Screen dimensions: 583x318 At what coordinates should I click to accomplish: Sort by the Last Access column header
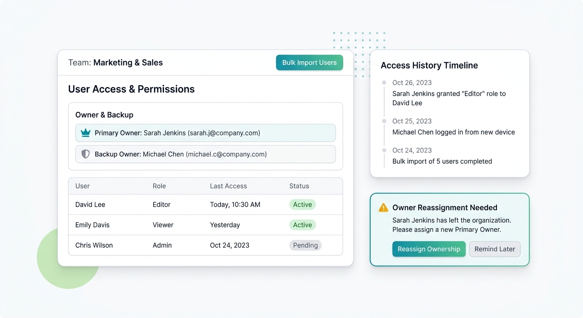point(228,186)
